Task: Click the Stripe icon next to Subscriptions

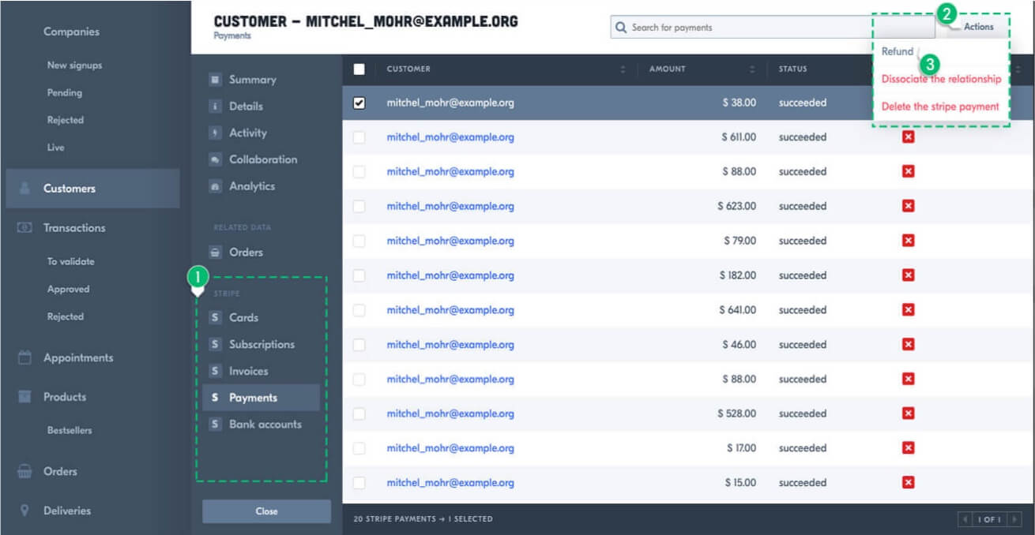Action: pos(215,344)
